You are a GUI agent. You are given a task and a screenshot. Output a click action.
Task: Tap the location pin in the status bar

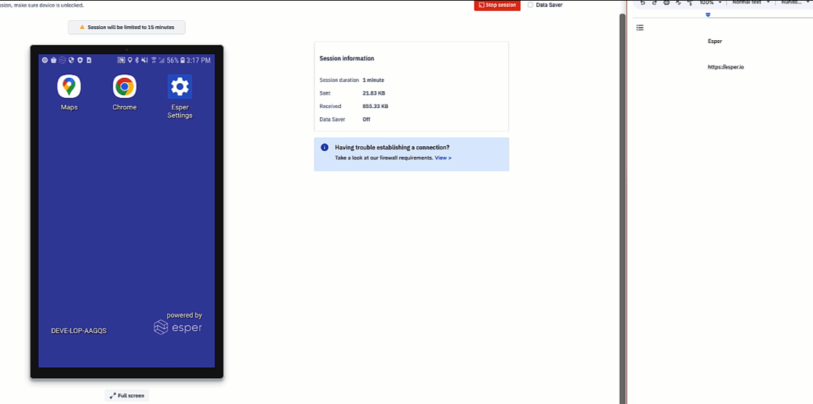tap(129, 60)
